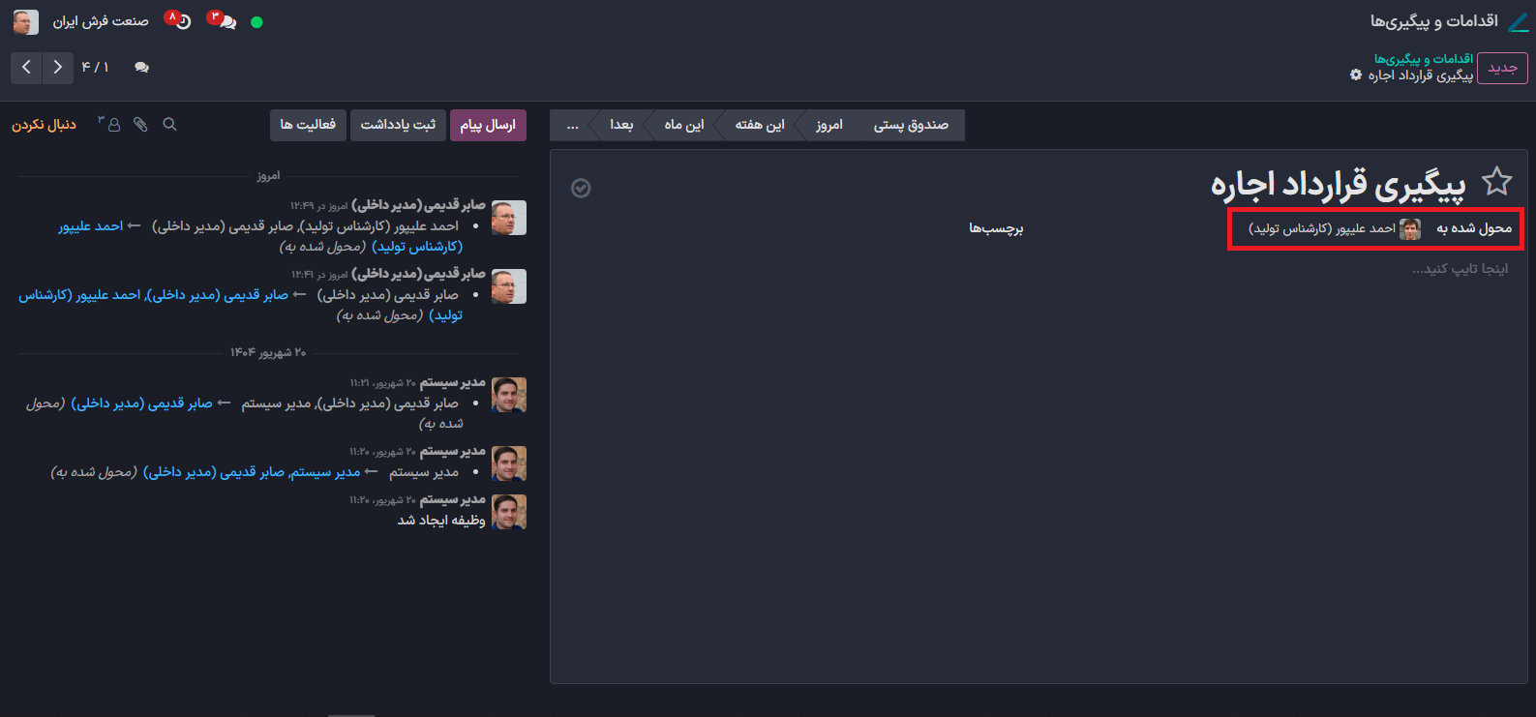Open the gear actions menu near the breadcrumb
1536x717 pixels.
[x=1356, y=75]
